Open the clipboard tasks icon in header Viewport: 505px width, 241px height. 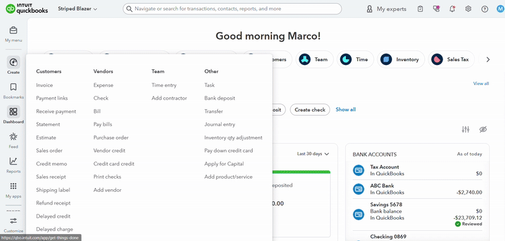pyautogui.click(x=420, y=9)
